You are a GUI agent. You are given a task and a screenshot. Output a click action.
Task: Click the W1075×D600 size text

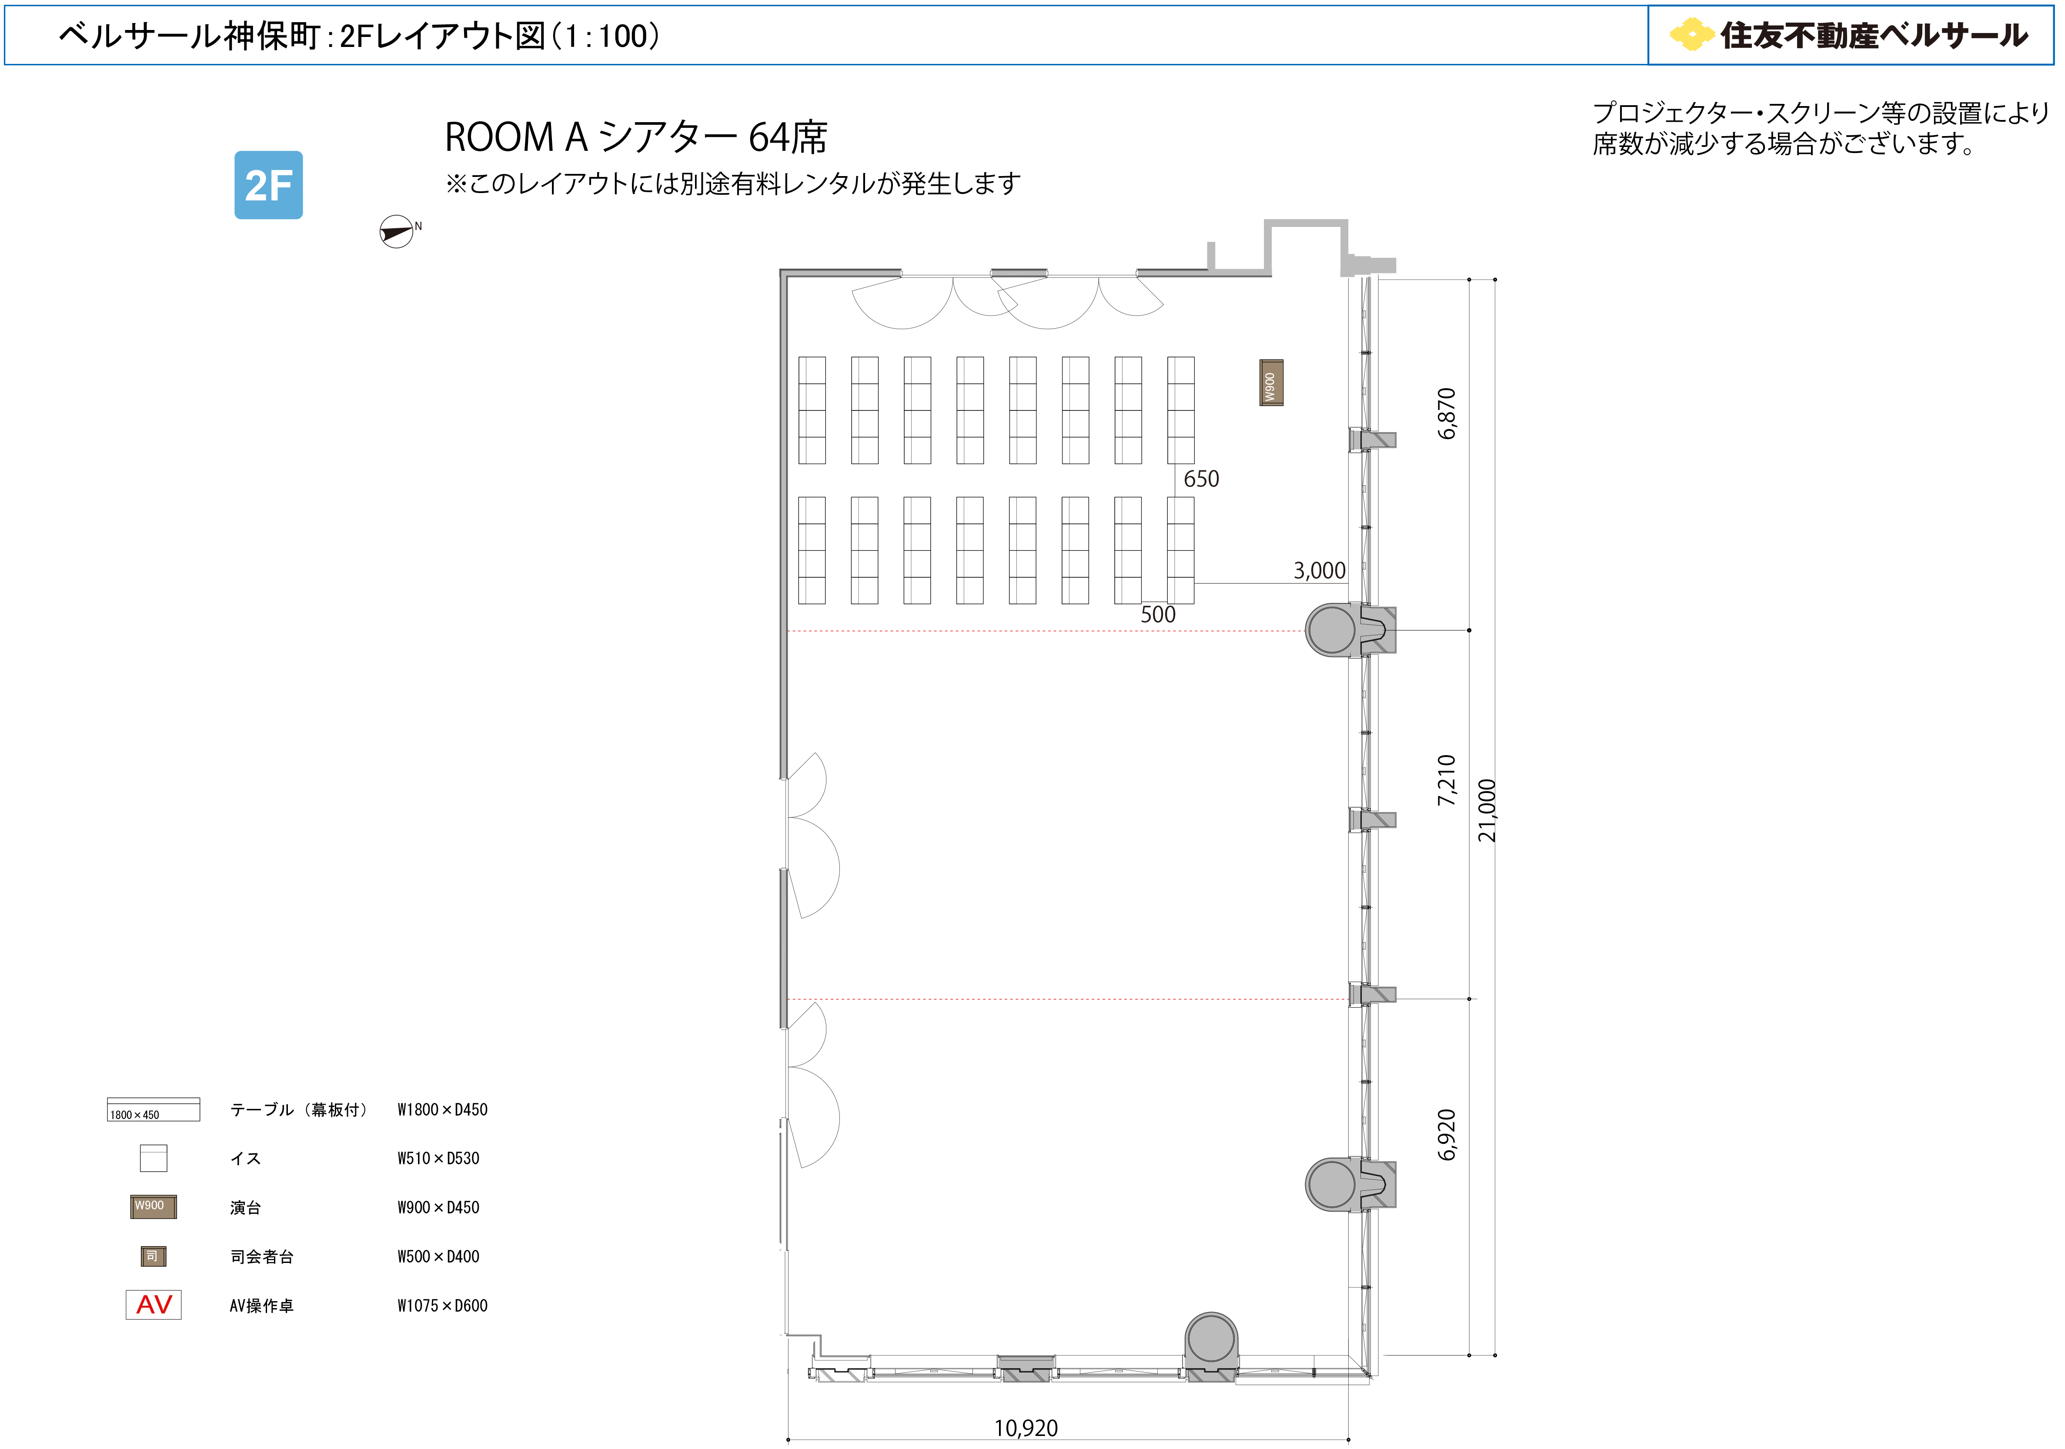(x=442, y=1305)
